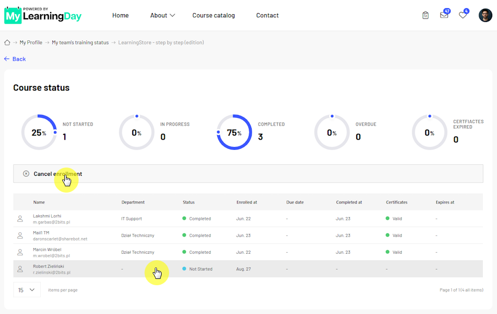The height and width of the screenshot is (314, 497).
Task: Click the MyLearningDay logo
Action: click(43, 15)
